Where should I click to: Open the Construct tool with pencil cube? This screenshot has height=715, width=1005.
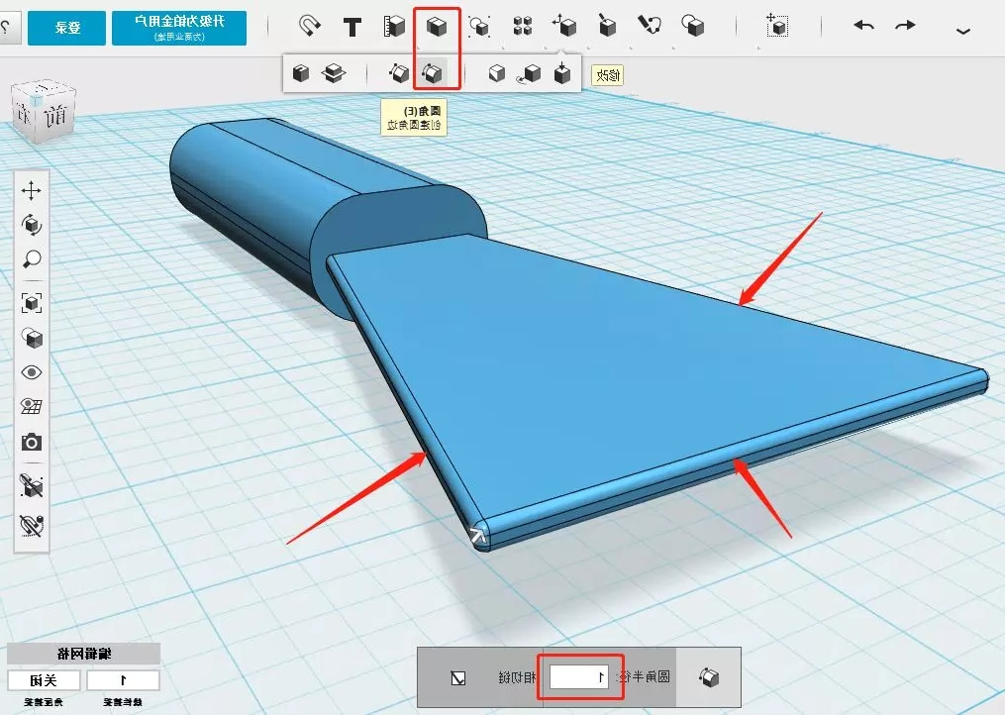point(606,26)
